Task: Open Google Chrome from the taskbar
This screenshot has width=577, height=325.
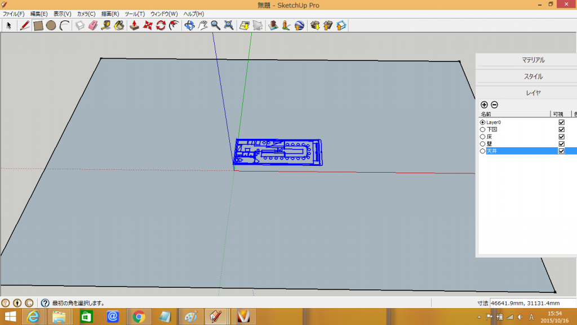Action: [x=139, y=317]
